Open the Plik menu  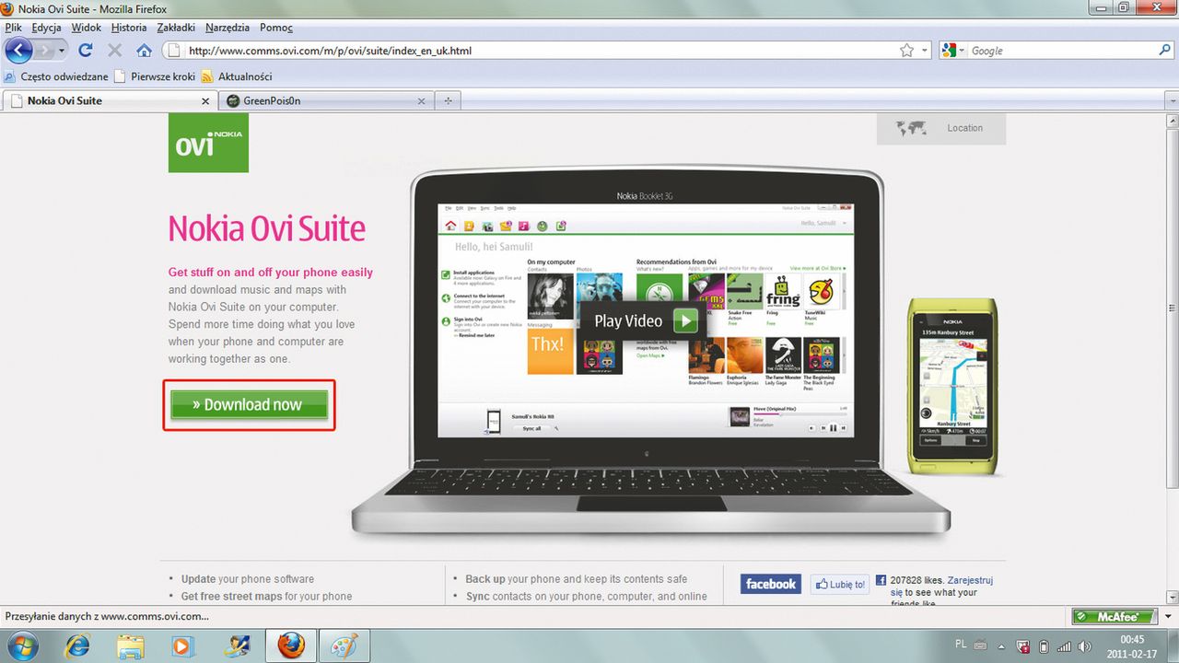[13, 28]
